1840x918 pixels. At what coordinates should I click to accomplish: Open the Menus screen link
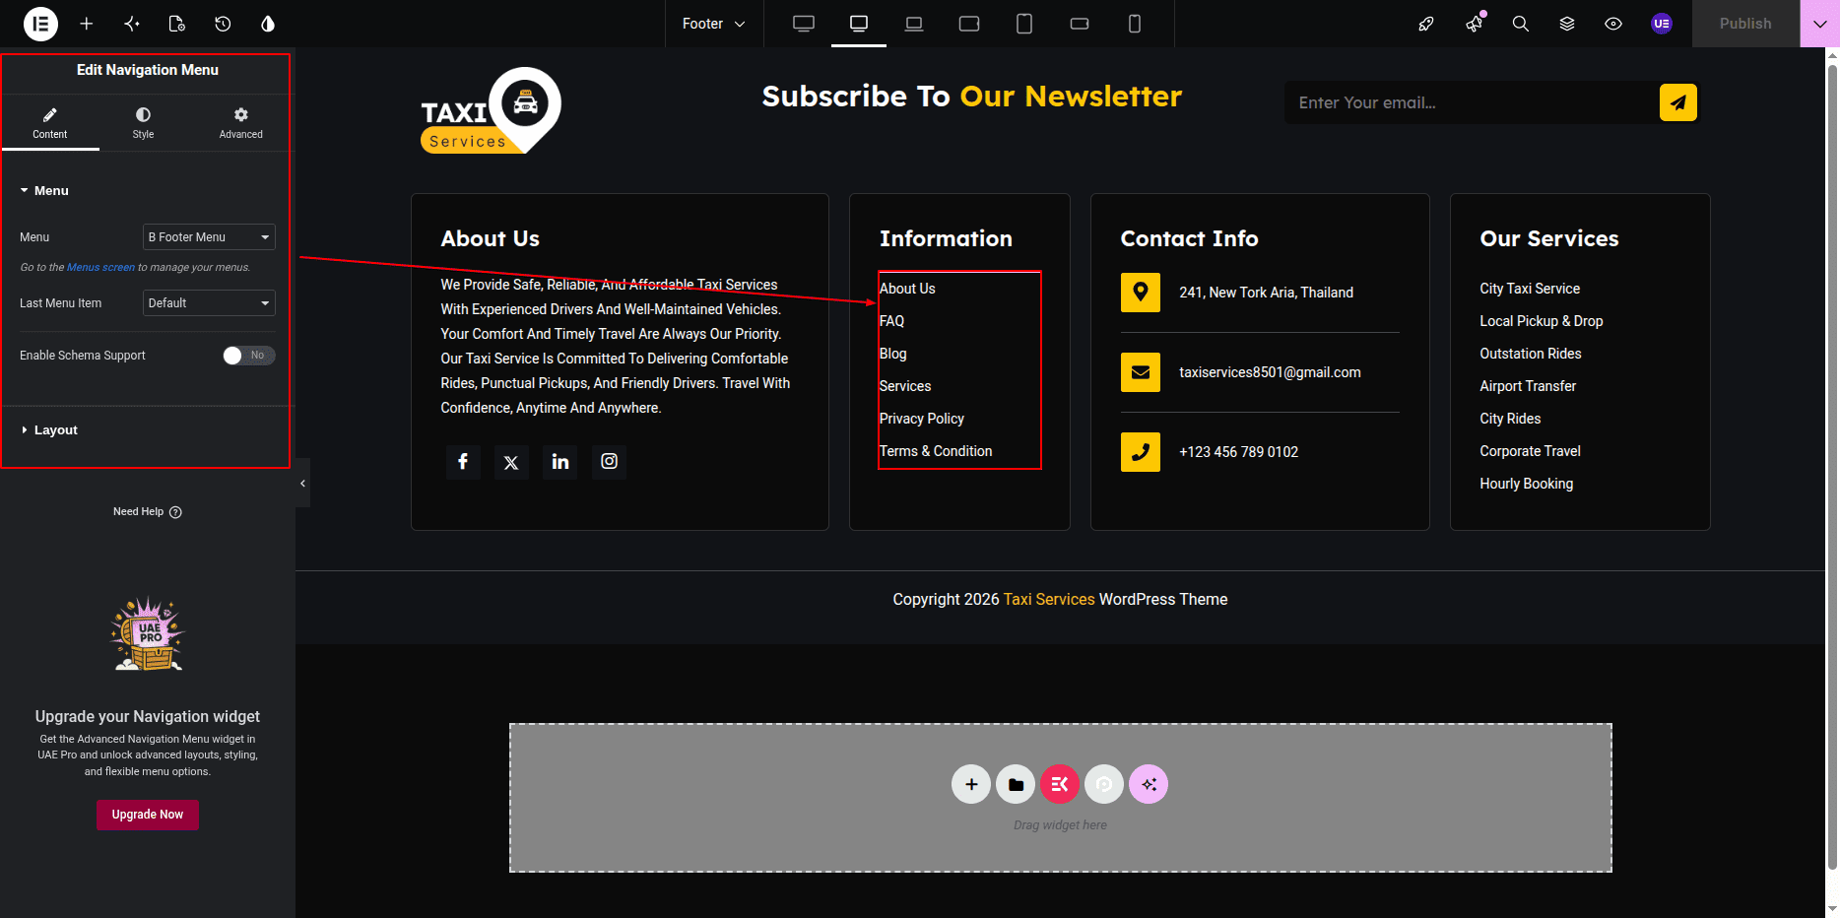100,268
